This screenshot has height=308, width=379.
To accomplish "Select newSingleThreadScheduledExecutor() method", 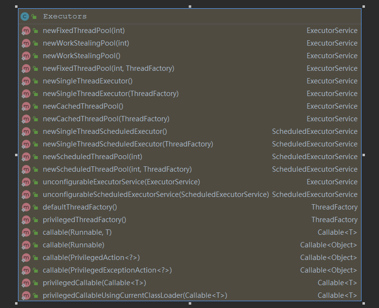I will pyautogui.click(x=105, y=131).
